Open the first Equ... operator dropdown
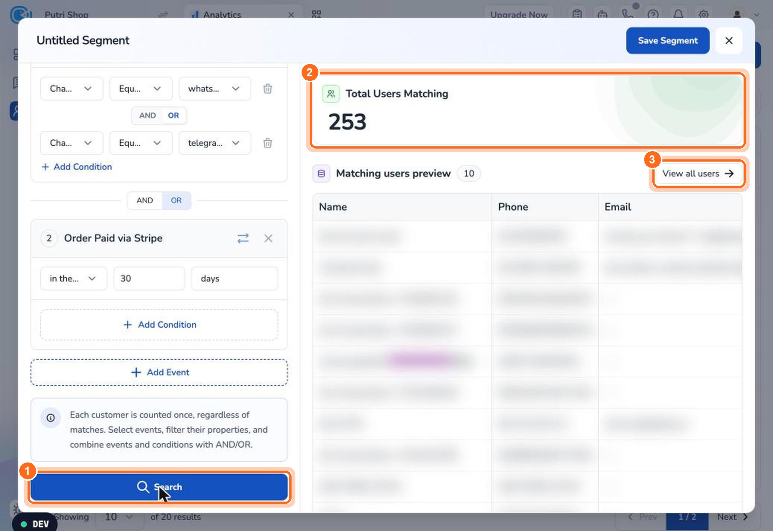Viewport: 773px width, 531px height. tap(141, 89)
